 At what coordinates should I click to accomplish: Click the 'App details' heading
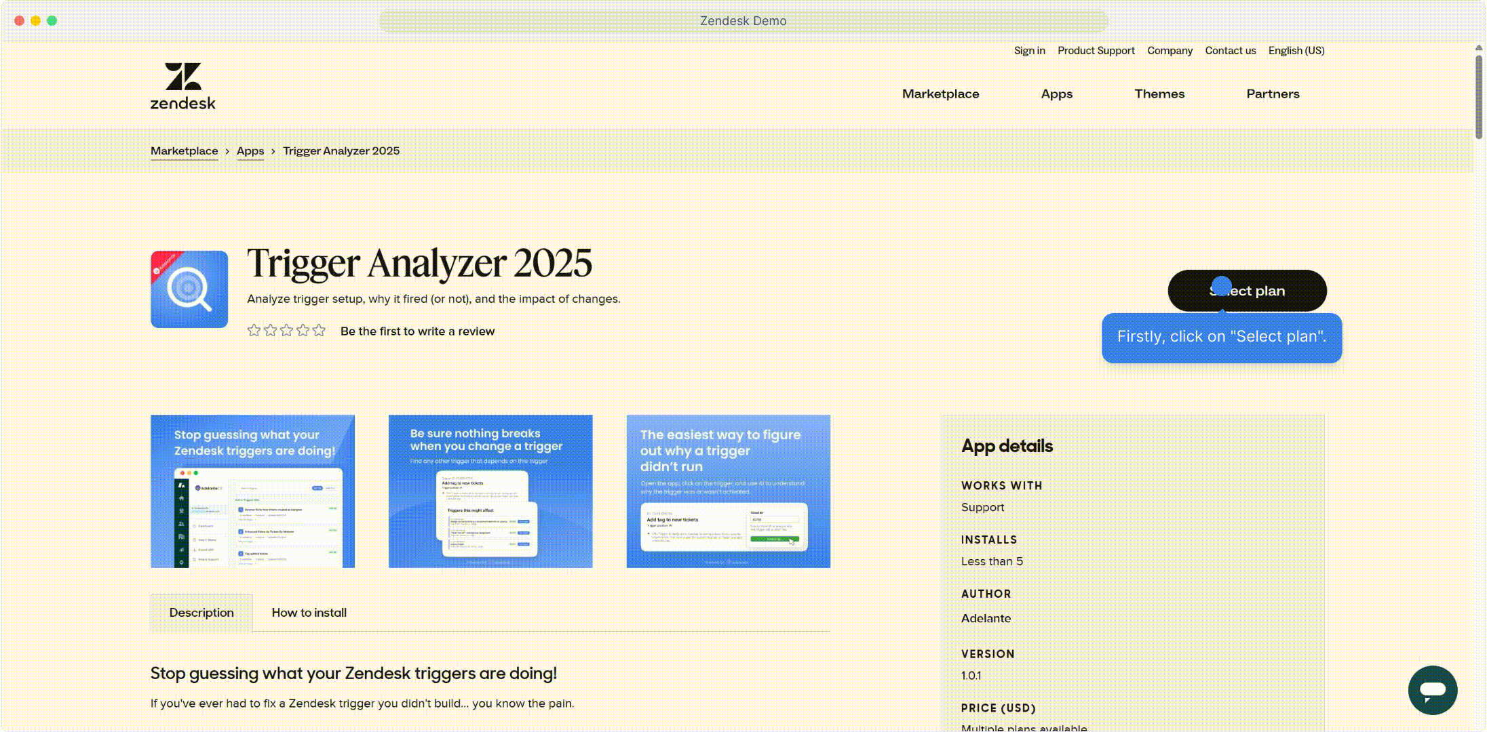pyautogui.click(x=1007, y=446)
